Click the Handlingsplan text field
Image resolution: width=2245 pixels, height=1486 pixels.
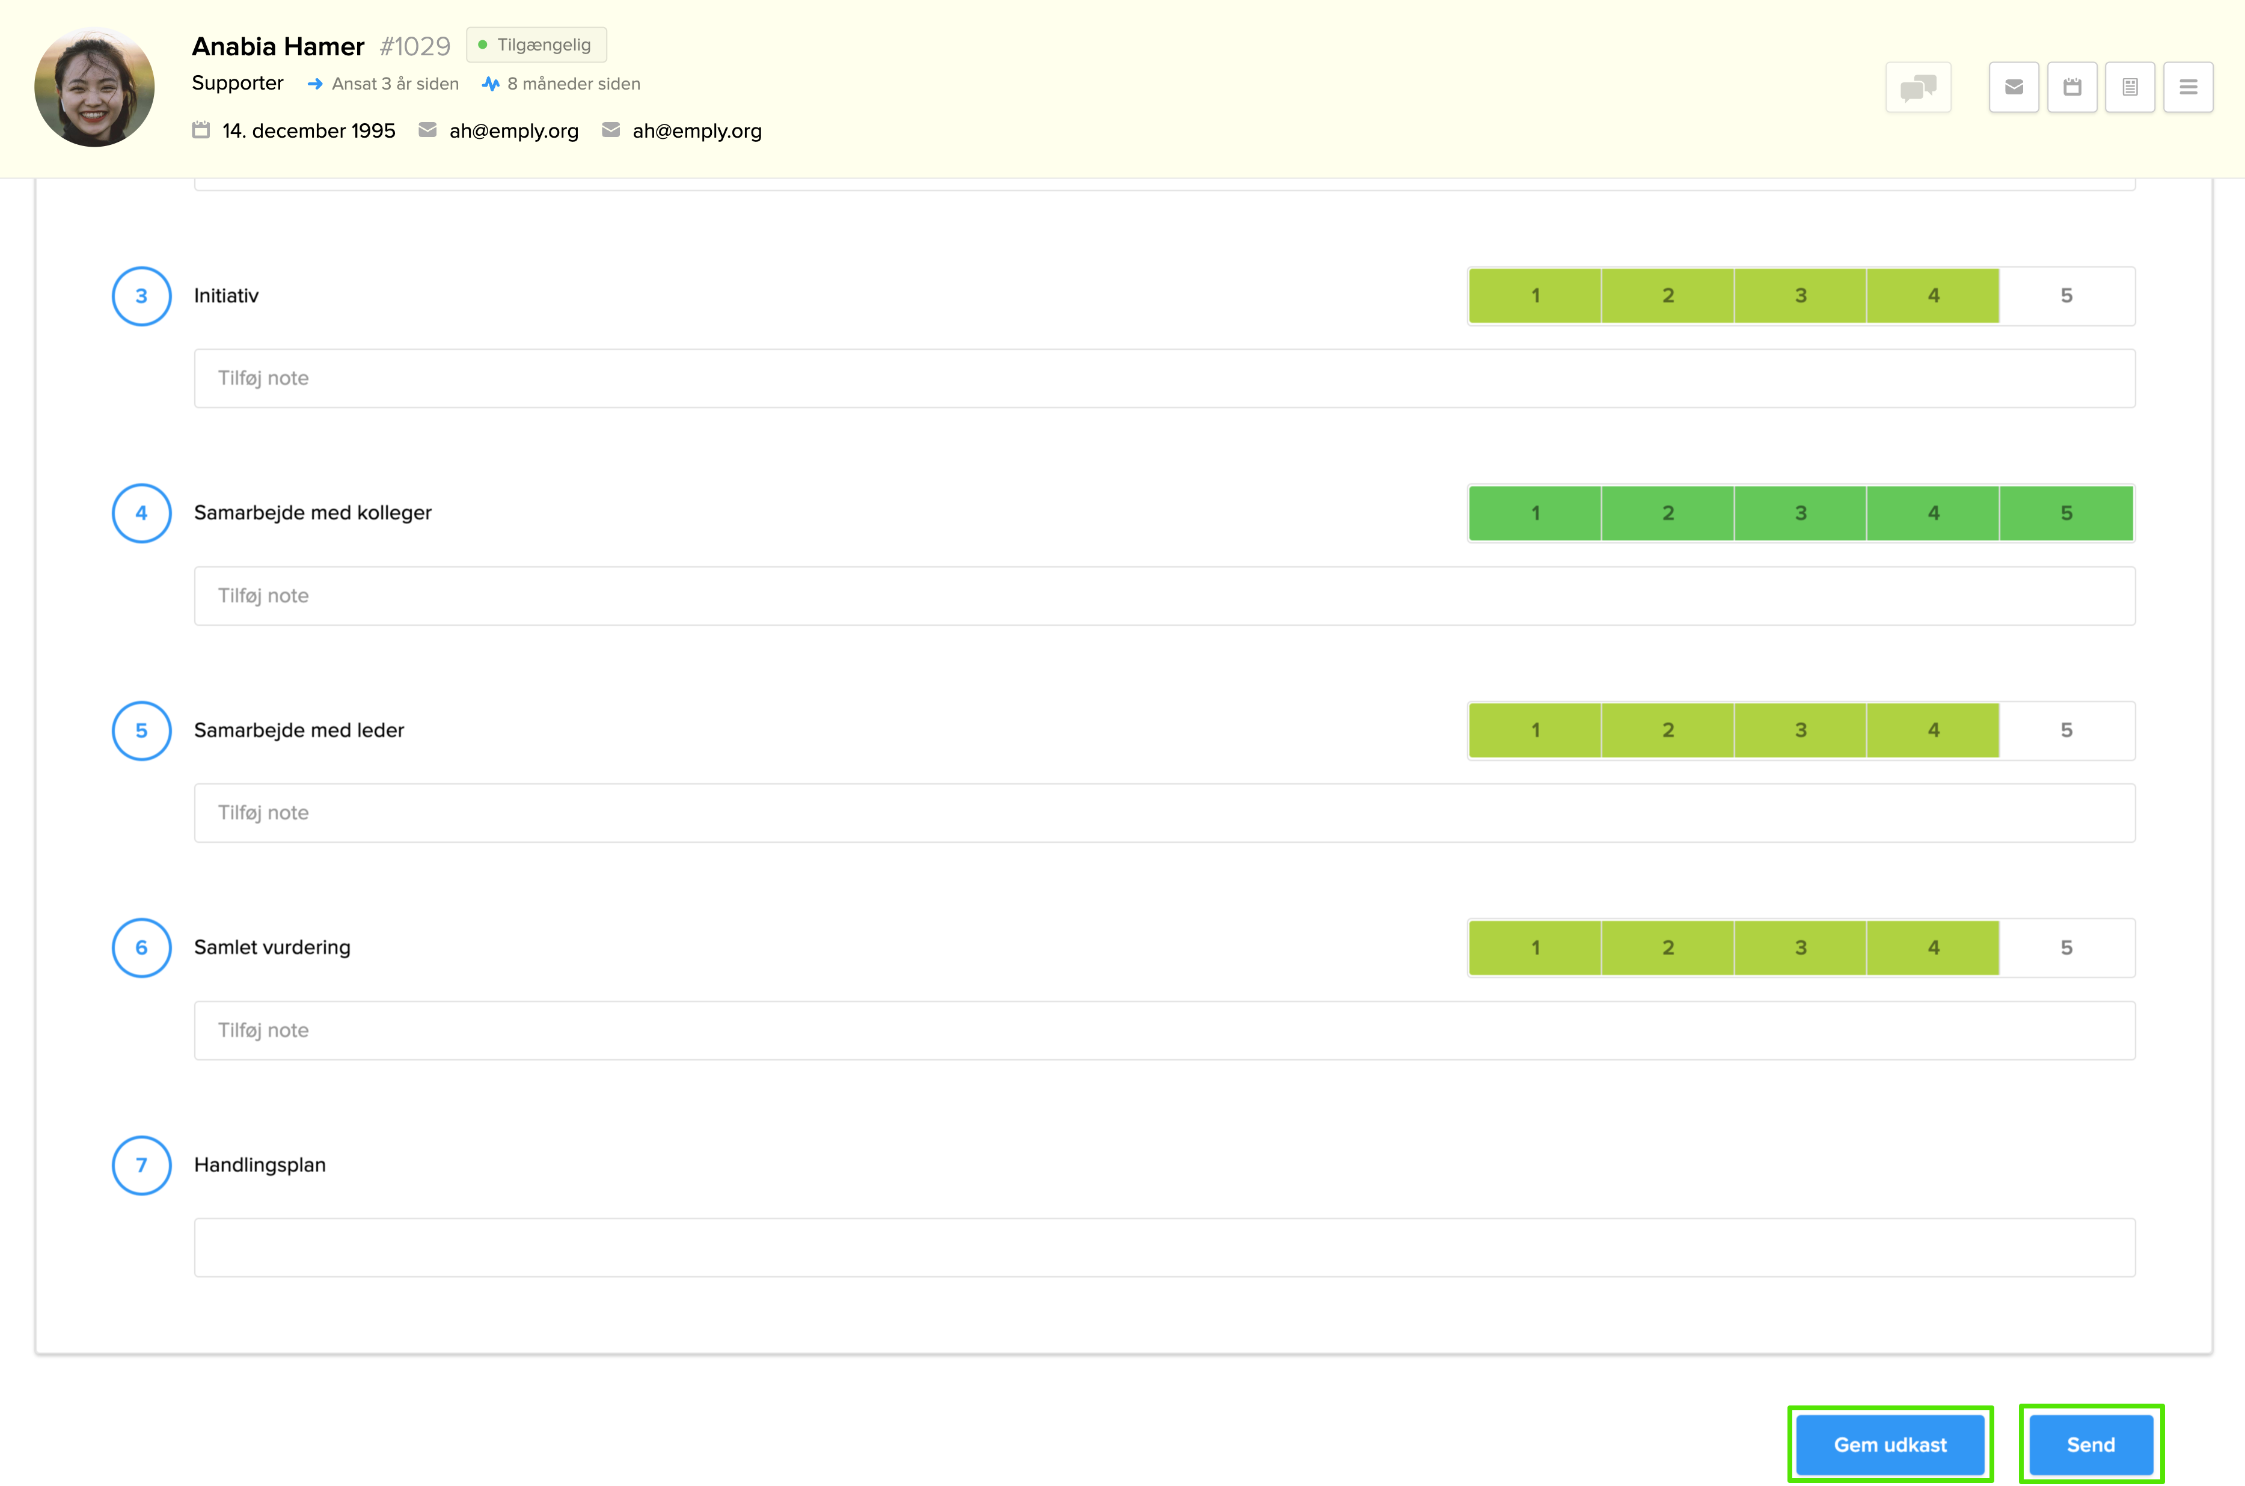point(1164,1247)
